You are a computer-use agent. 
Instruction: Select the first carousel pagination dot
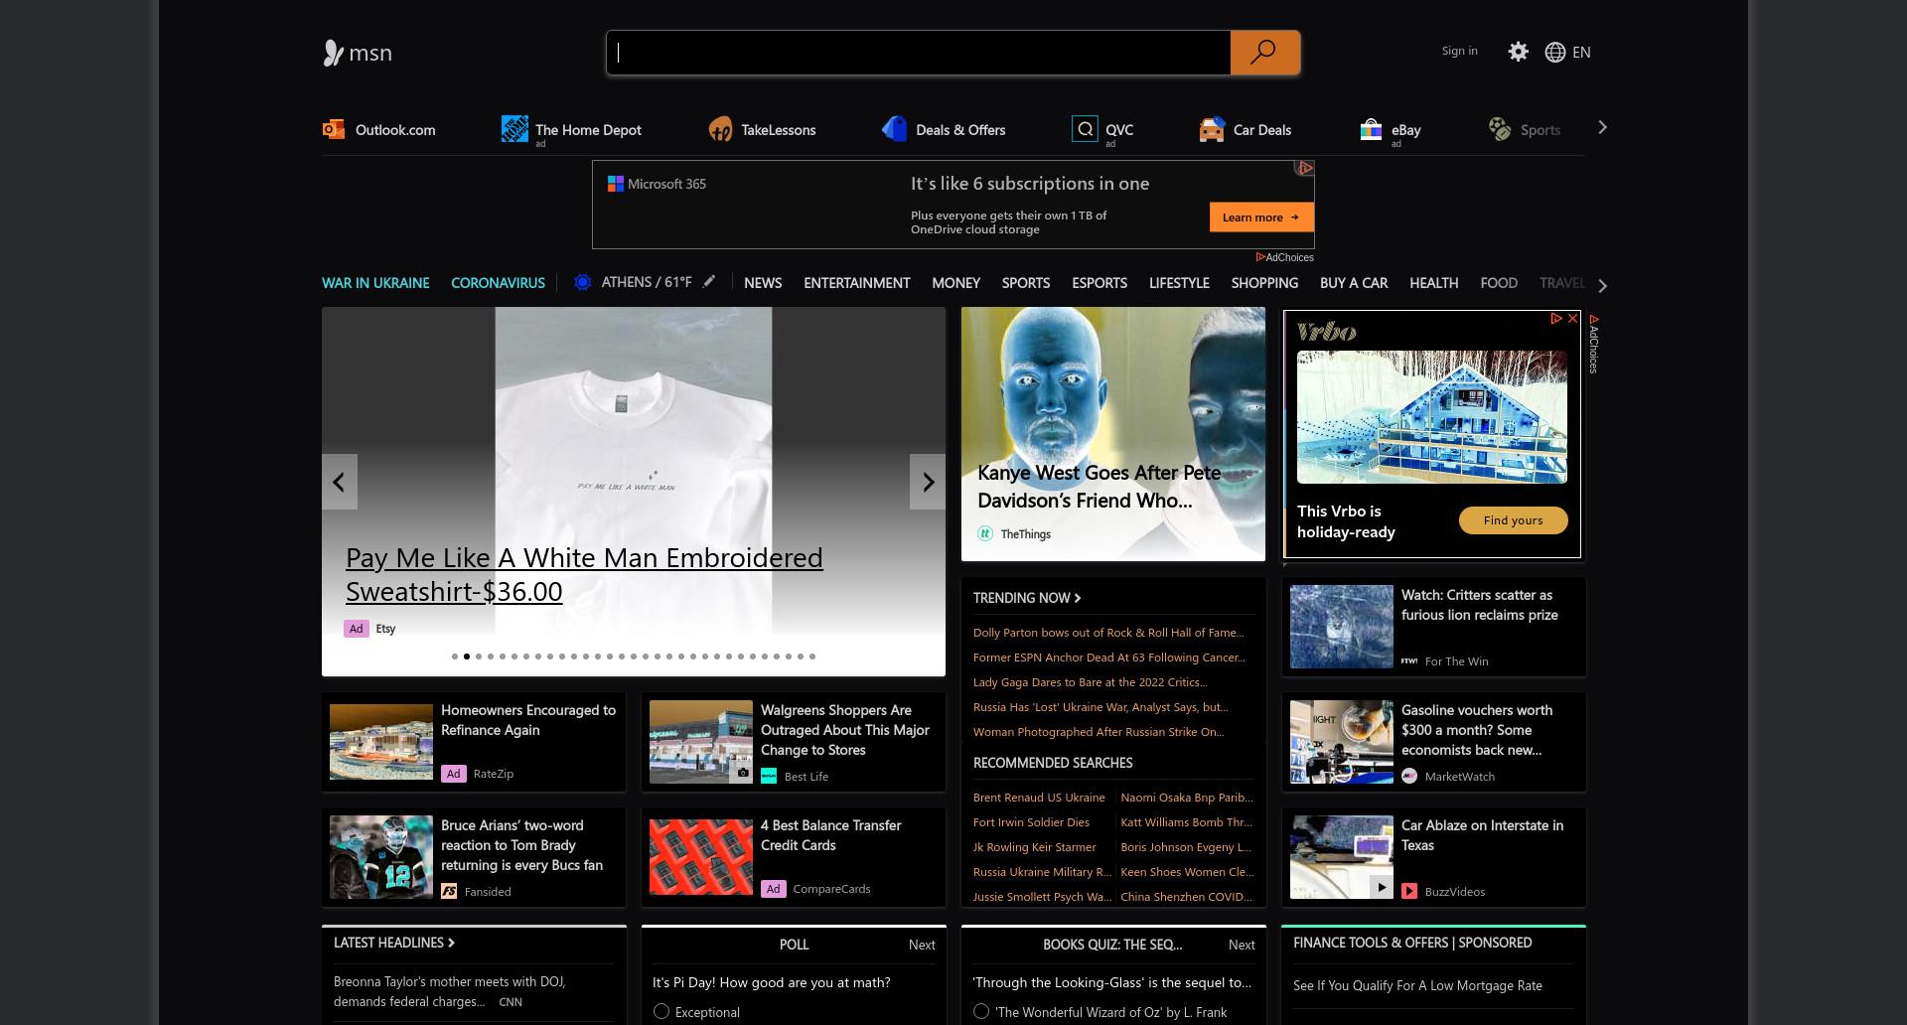(455, 657)
